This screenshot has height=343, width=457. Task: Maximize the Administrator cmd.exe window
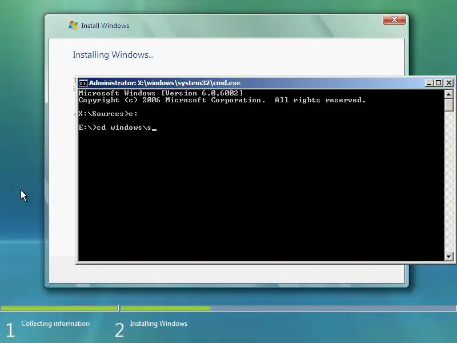(438, 83)
